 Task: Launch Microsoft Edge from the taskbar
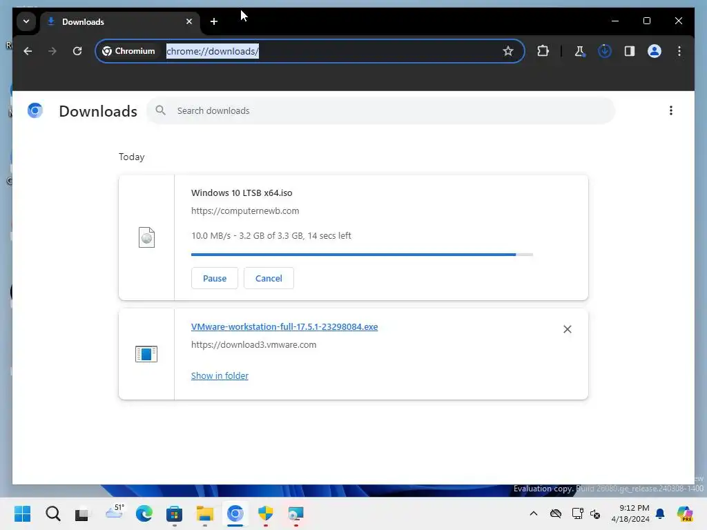(x=144, y=513)
